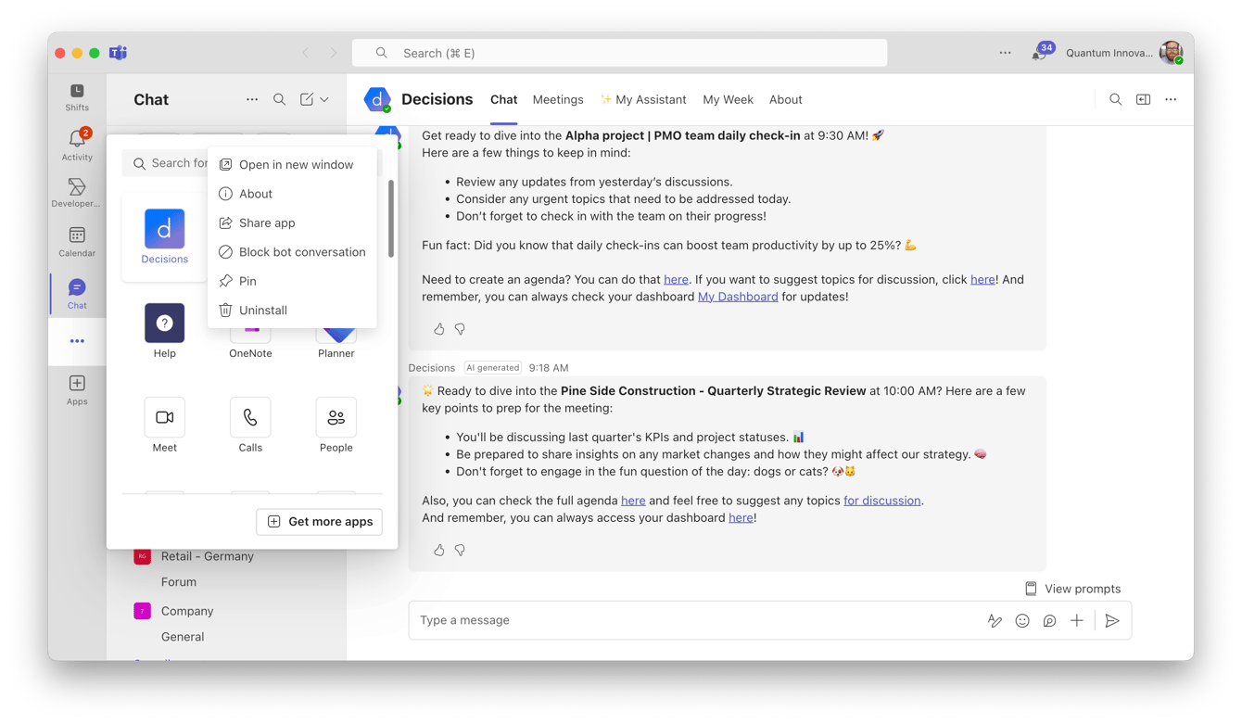Open Shifts from the left sidebar

(x=76, y=96)
